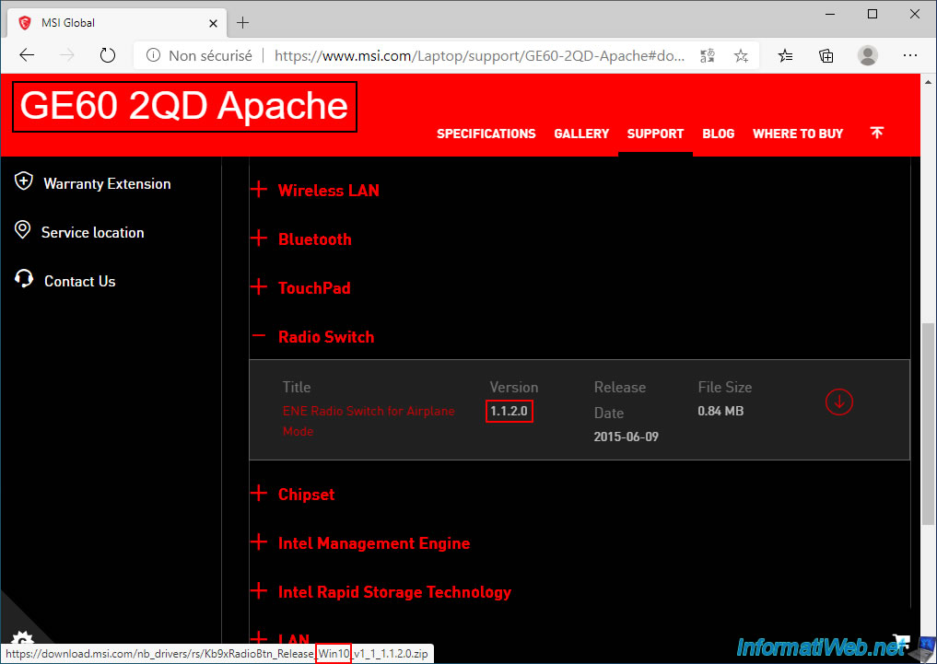Click the scrollbar up arrow
Screen dimensions: 937x664
[x=928, y=82]
